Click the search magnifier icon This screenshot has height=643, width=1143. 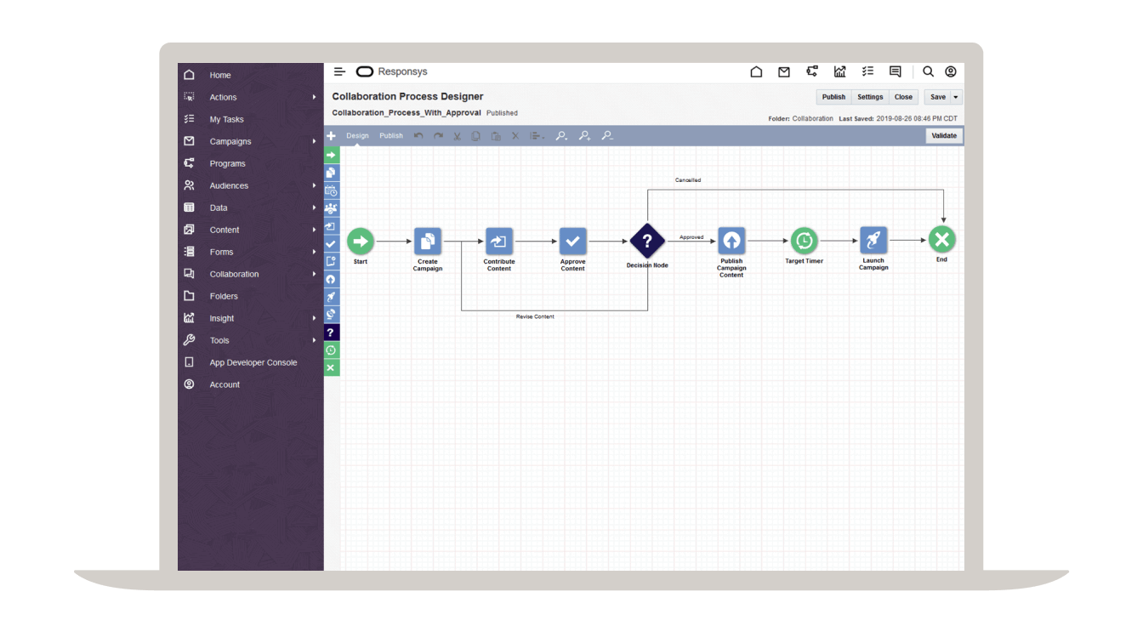click(x=928, y=72)
